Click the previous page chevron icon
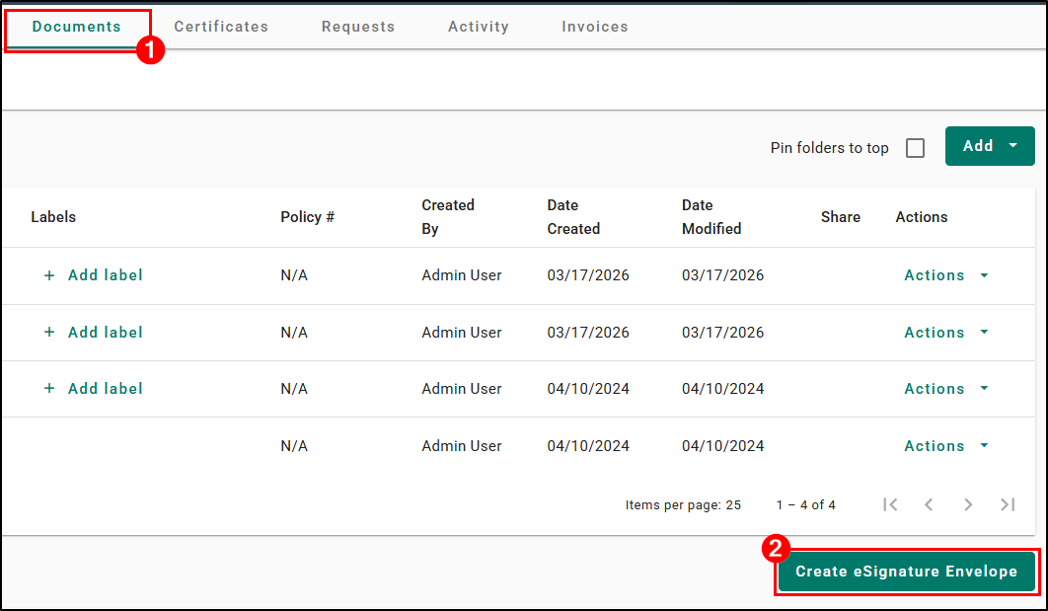 [929, 504]
